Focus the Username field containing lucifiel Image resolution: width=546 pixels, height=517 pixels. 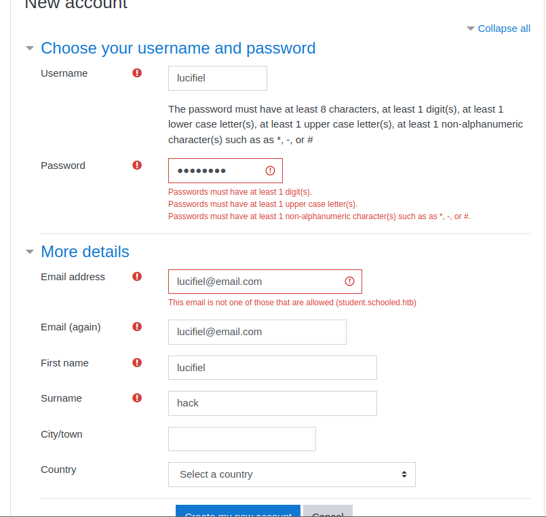[x=218, y=79]
